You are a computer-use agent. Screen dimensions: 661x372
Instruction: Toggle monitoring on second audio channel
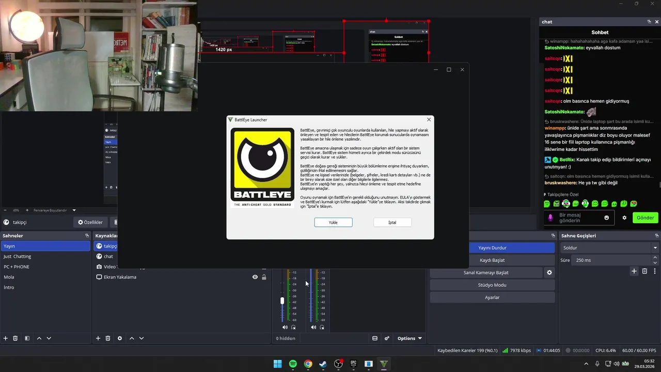click(322, 327)
